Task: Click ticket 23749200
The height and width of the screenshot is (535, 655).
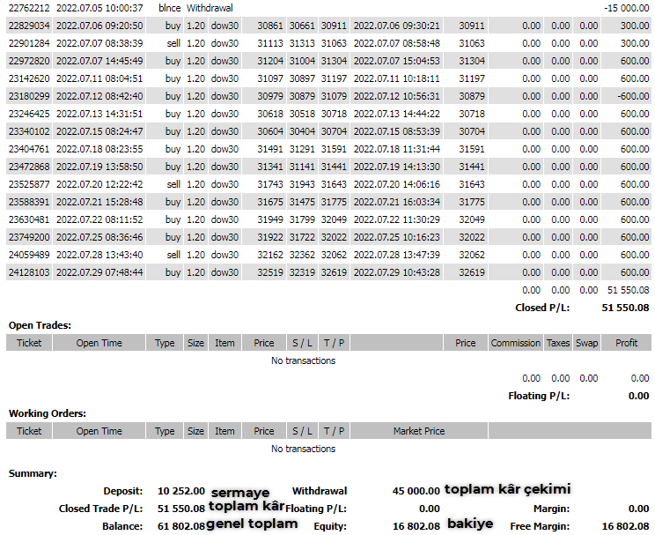Action: tap(29, 237)
